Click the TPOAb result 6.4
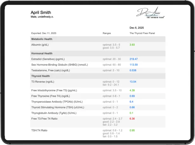The width and height of the screenshot is (195, 145). coord(131,102)
